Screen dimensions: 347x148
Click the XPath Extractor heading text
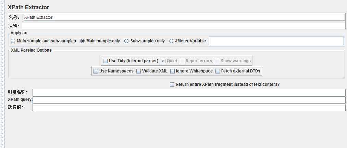(x=28, y=7)
